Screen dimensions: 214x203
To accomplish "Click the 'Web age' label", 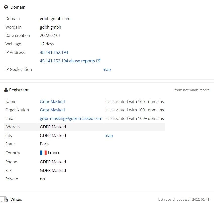I will (13, 44).
